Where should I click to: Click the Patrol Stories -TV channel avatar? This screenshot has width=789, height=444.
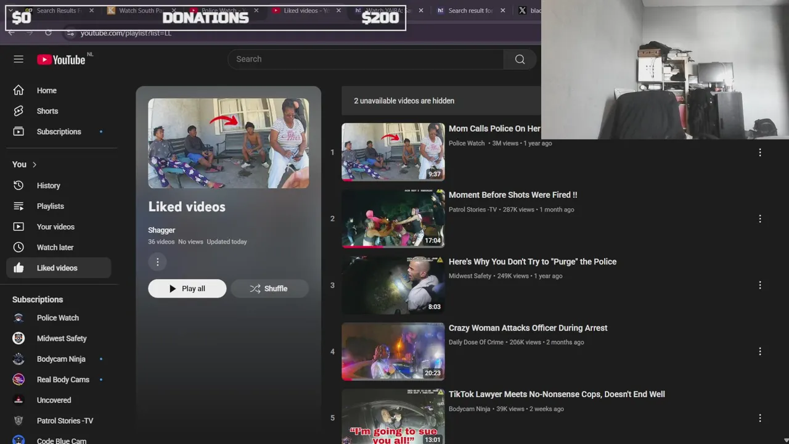[18, 421]
